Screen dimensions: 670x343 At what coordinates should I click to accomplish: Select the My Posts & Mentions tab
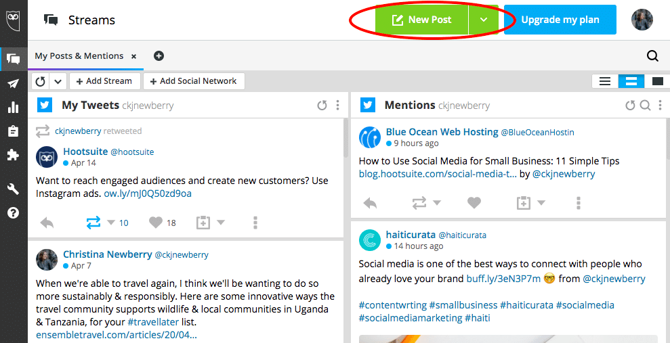click(79, 56)
